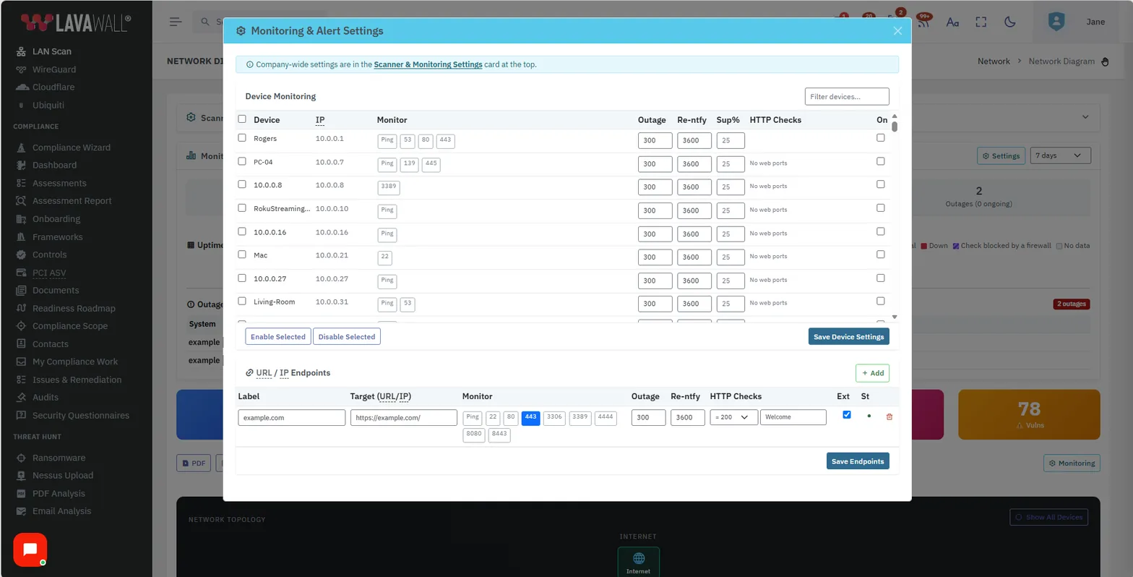Open the = 200 HTTP check dropdown
Image resolution: width=1133 pixels, height=577 pixels.
click(733, 417)
